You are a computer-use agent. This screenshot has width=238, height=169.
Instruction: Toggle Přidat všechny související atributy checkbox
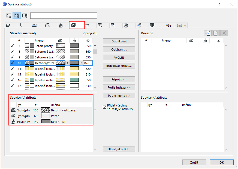coord(104,107)
